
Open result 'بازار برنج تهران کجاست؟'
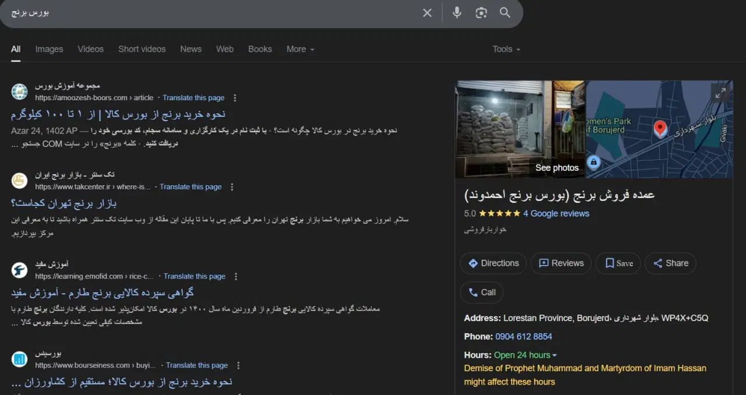(x=64, y=203)
